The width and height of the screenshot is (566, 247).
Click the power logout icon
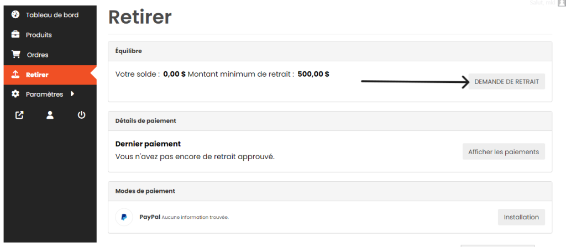coord(81,115)
